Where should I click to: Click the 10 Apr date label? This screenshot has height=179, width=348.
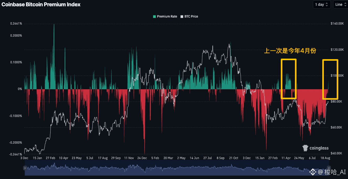(x=64, y=158)
